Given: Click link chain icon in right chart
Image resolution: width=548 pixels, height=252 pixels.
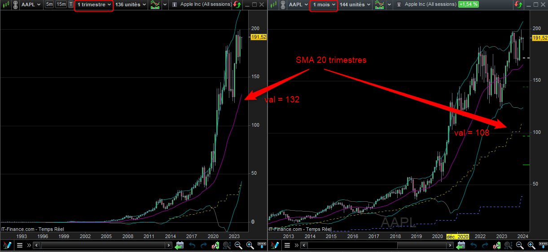Looking at the screenshot, I should click(283, 4).
